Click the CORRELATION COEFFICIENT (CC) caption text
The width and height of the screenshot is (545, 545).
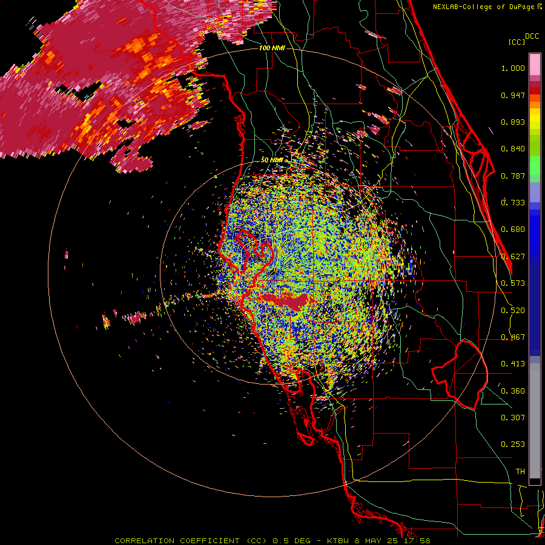point(190,541)
